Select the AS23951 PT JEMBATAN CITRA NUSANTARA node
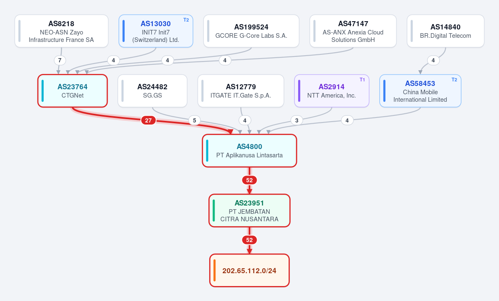The width and height of the screenshot is (499, 301). coord(249,210)
